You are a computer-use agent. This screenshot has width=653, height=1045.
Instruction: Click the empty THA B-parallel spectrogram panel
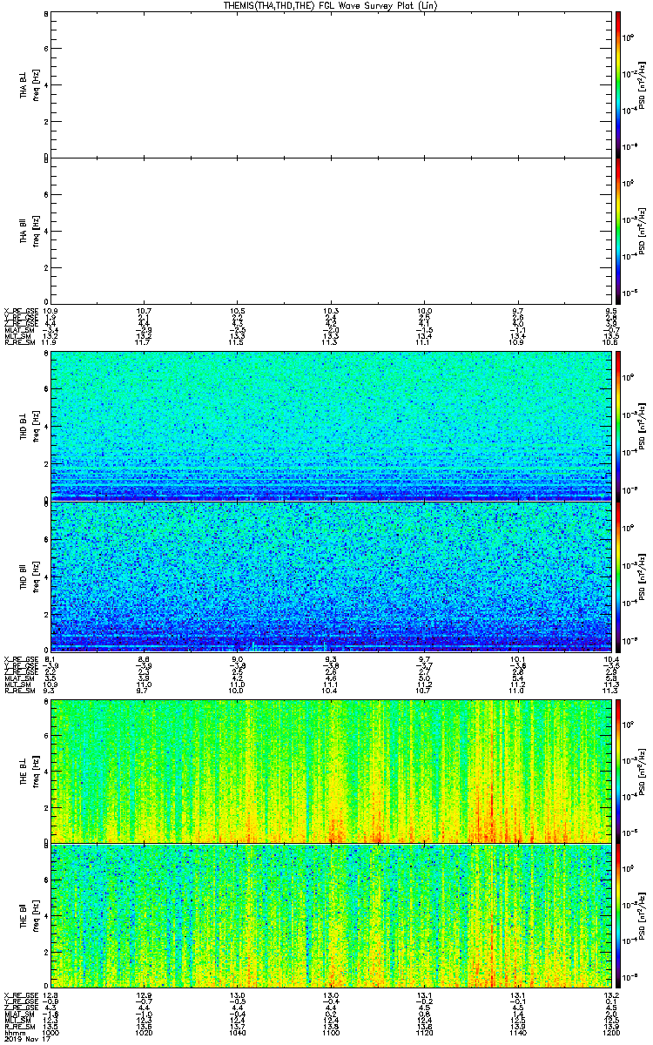(x=331, y=231)
